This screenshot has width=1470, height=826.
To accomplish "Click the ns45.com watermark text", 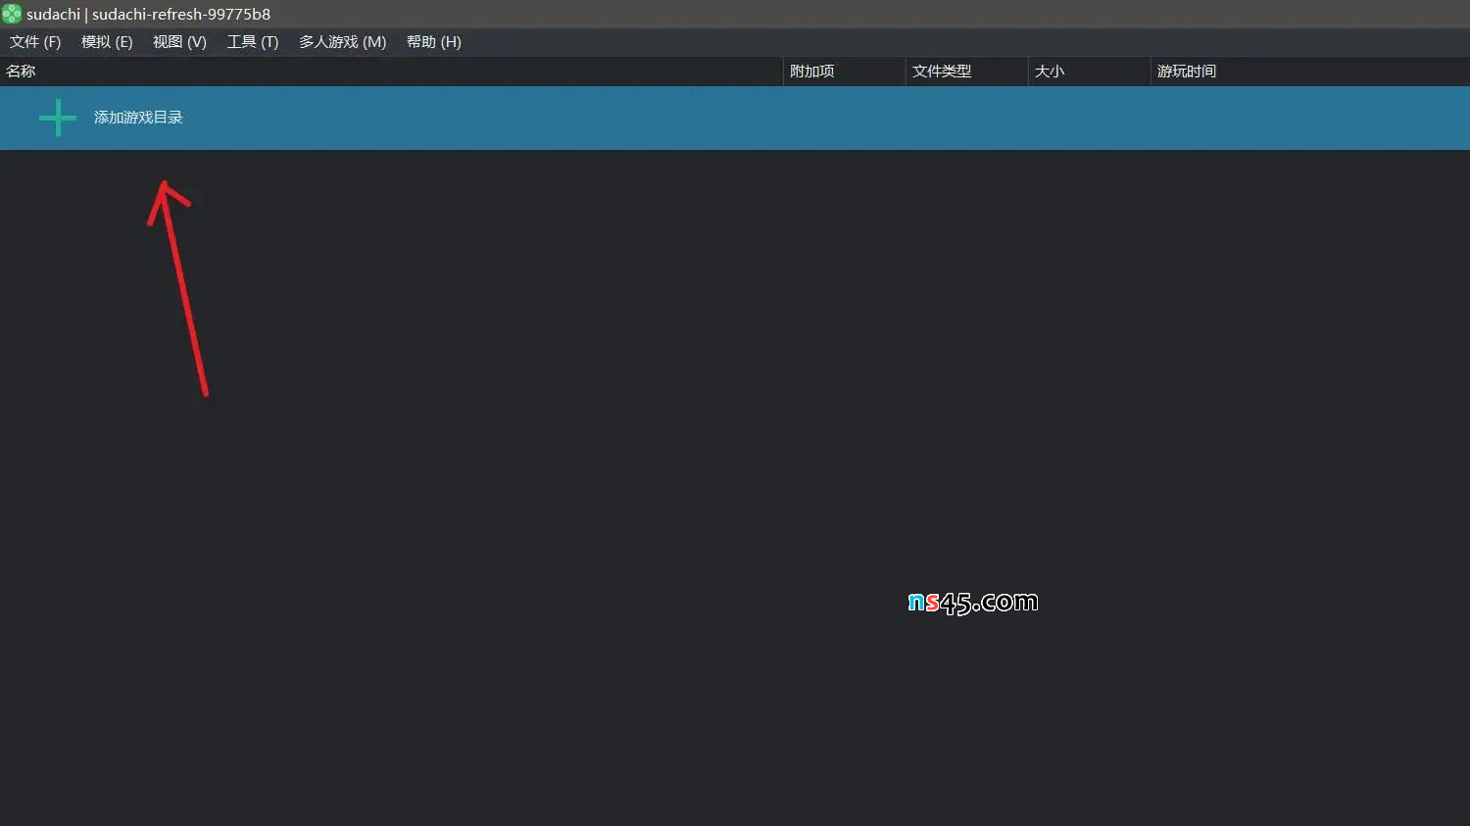I will point(972,602).
